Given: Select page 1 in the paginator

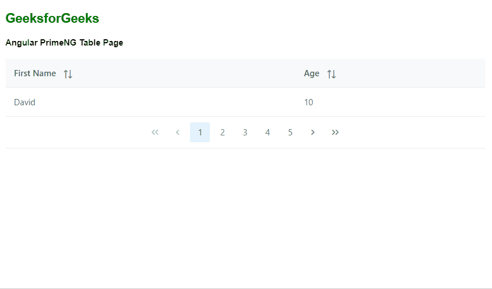Looking at the screenshot, I should point(200,133).
